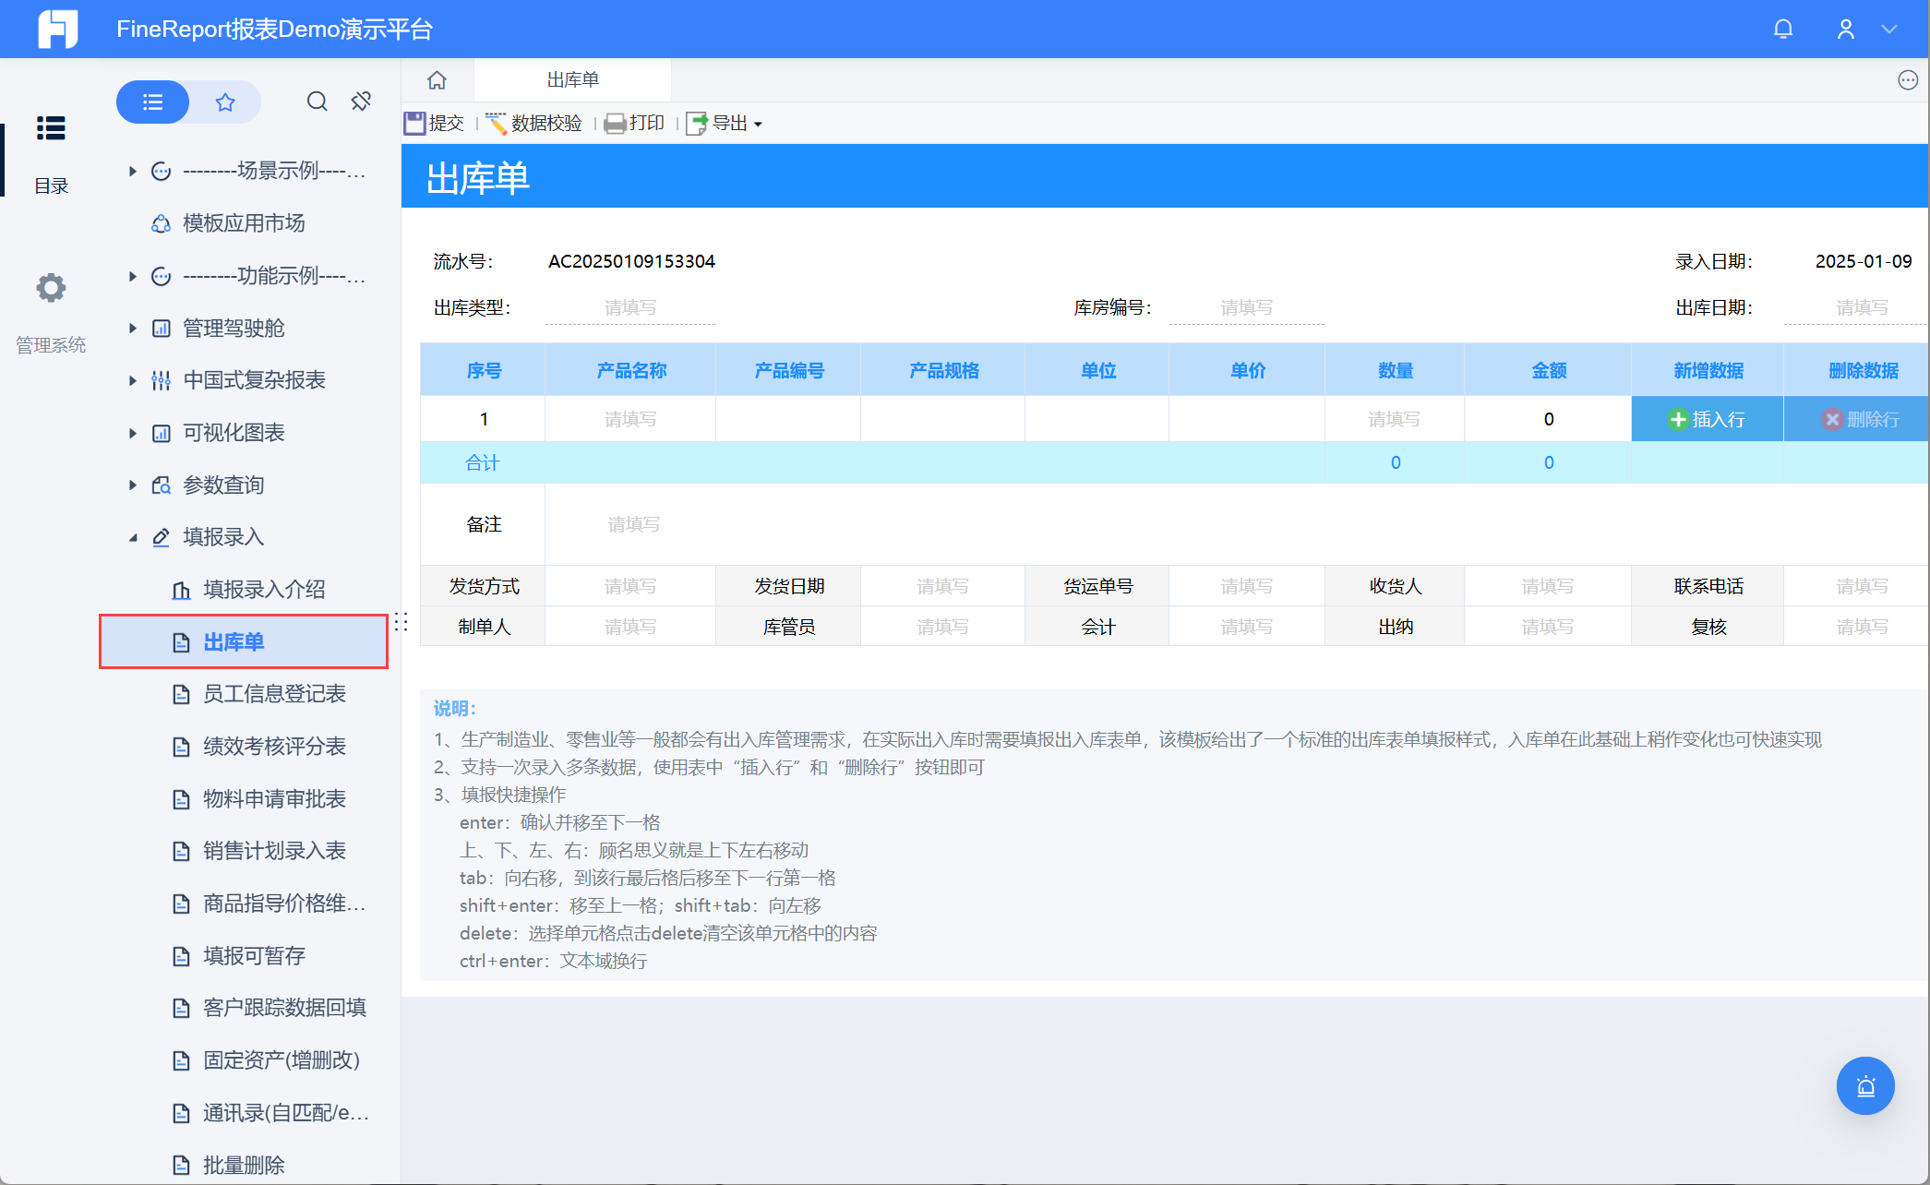
Task: Collapse the 填报录入 tree node
Action: pyautogui.click(x=132, y=537)
